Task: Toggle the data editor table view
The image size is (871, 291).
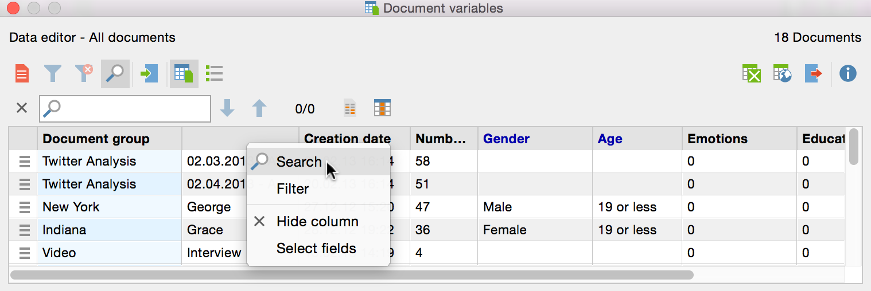Action: [184, 74]
